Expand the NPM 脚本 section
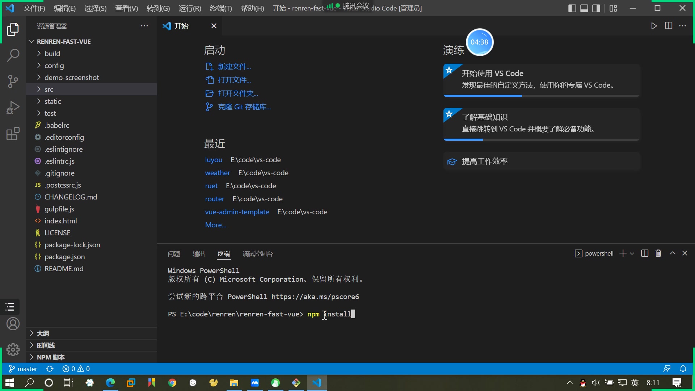The image size is (695, 391). (92, 357)
